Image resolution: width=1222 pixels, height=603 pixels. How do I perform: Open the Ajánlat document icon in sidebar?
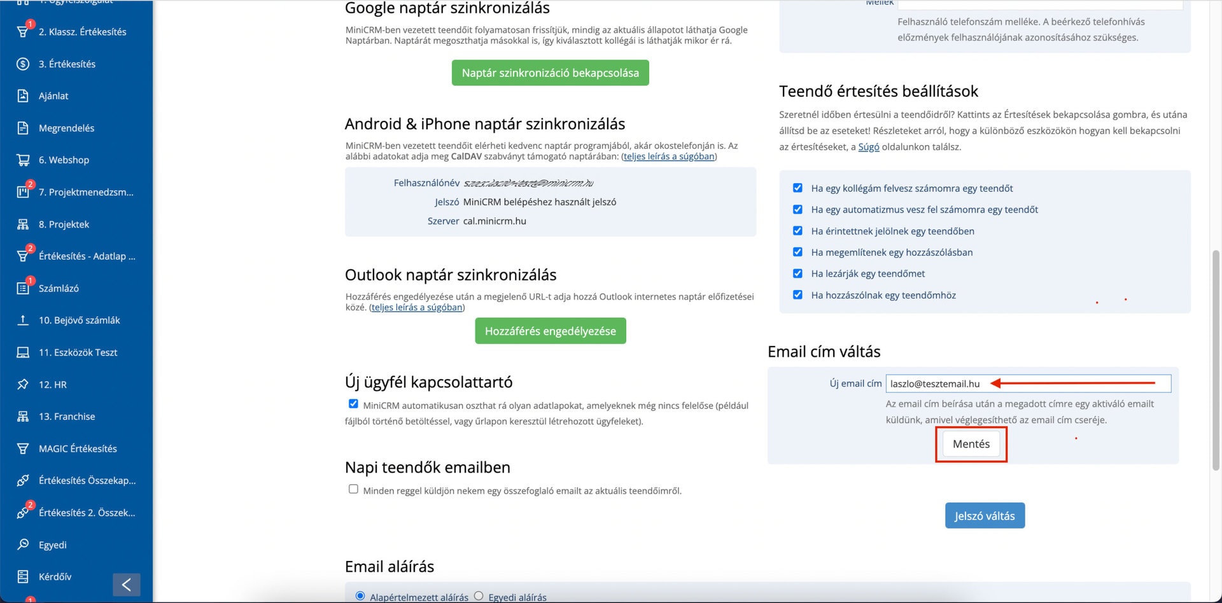coord(23,96)
